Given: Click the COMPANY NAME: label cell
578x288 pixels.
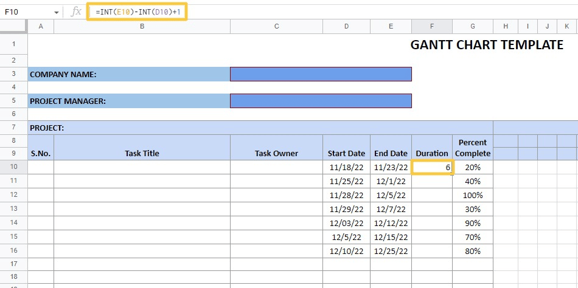Looking at the screenshot, I should pyautogui.click(x=129, y=74).
